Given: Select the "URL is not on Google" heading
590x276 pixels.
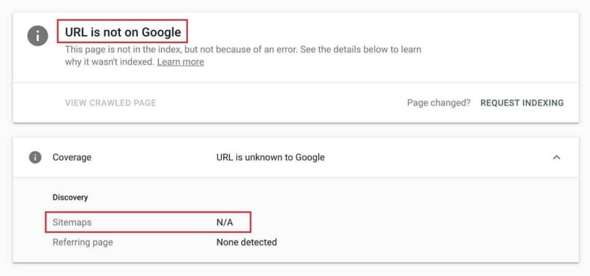Looking at the screenshot, I should [123, 32].
